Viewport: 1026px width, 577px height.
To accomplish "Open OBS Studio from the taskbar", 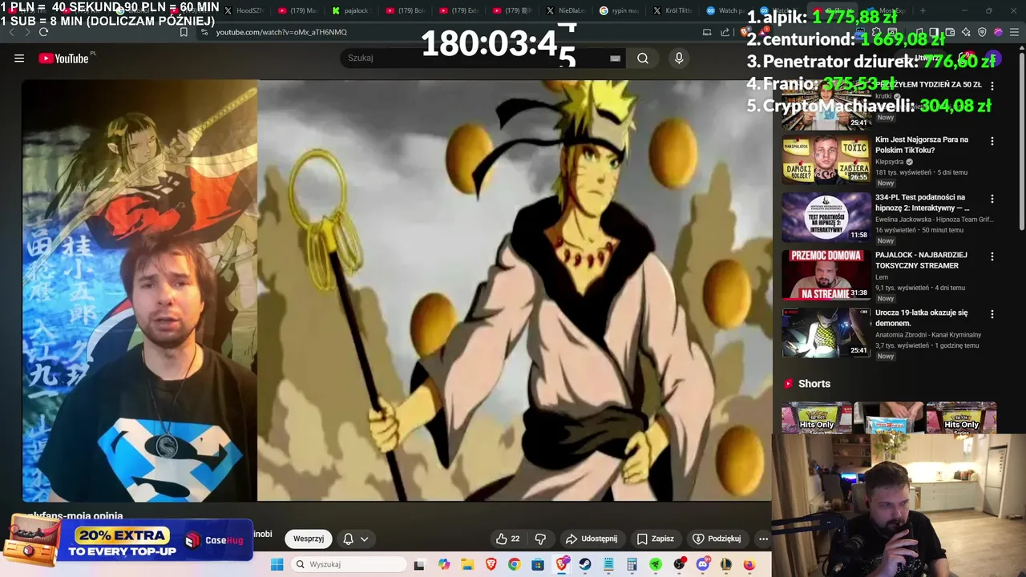I will point(680,564).
